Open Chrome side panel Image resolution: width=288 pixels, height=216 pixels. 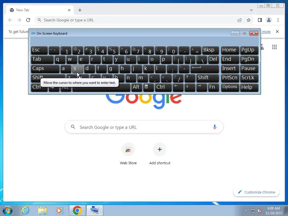pos(260,20)
